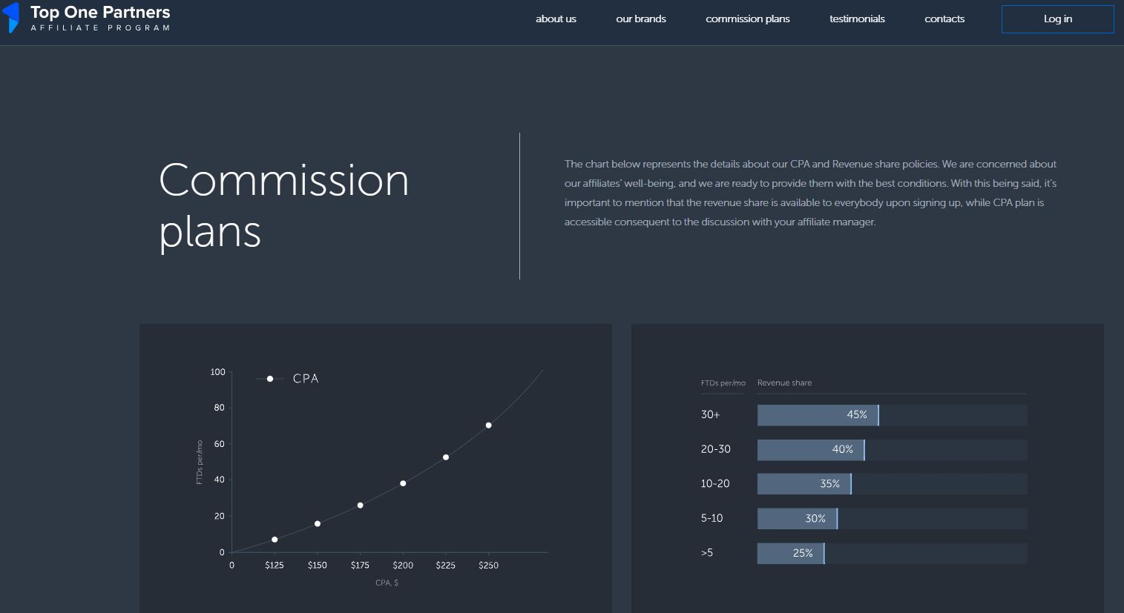Select the $200 CPA data point
The height and width of the screenshot is (613, 1124).
coord(403,483)
